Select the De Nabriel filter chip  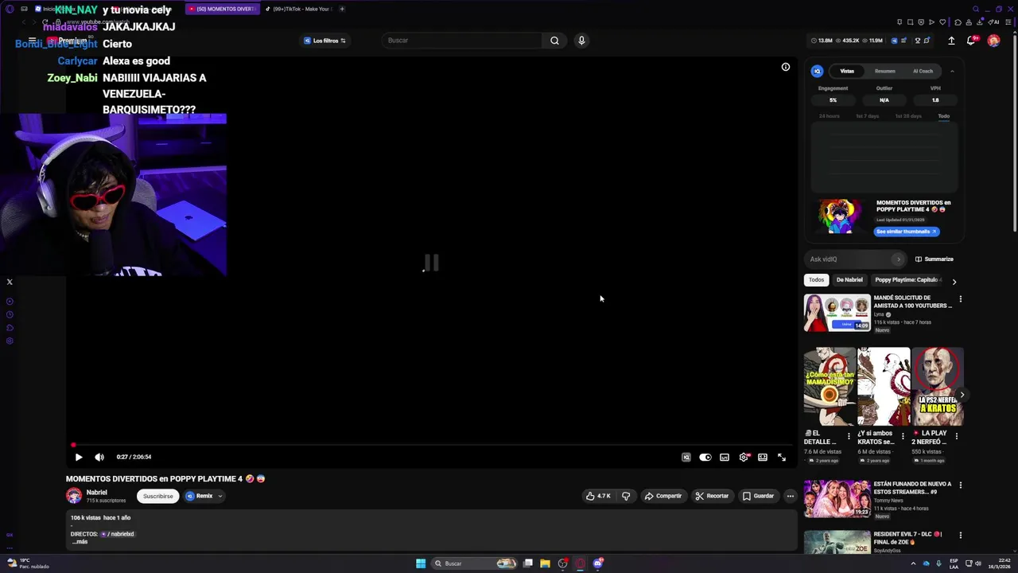[849, 280]
